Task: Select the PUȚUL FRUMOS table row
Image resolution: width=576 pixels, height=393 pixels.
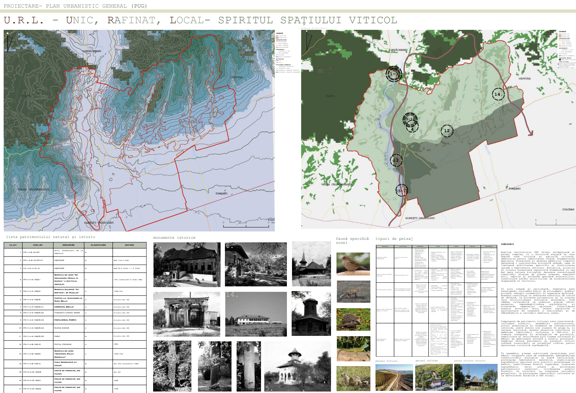Action: click(x=75, y=344)
